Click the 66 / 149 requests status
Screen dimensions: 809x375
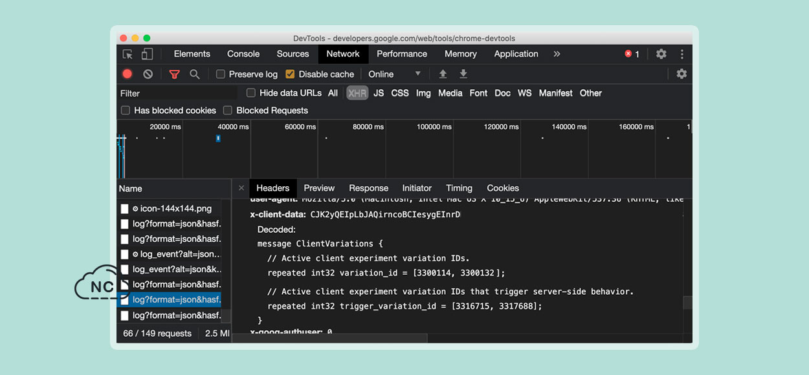pos(157,334)
